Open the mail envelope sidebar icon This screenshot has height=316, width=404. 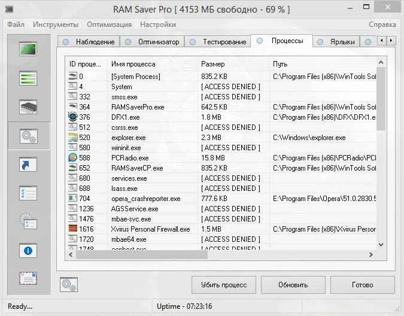point(28,278)
